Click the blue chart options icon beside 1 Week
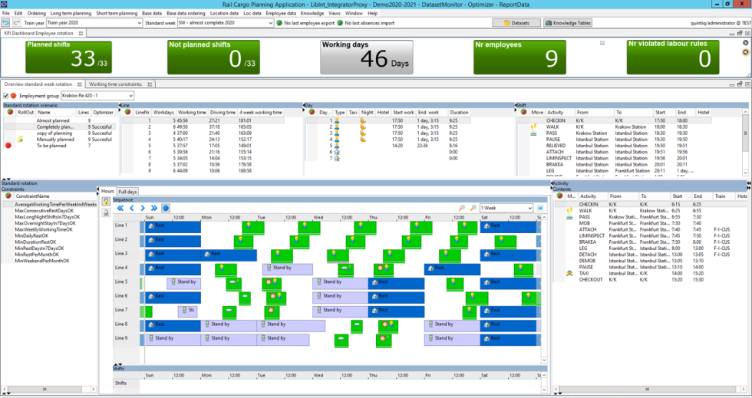The height and width of the screenshot is (398, 752). [x=540, y=208]
